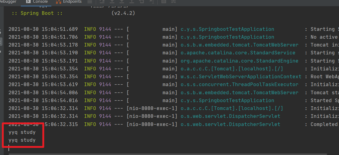Click SpringbootTestApplication logger in 15:04:51.706 row
The height and width of the screenshot is (155, 339).
[228, 37]
